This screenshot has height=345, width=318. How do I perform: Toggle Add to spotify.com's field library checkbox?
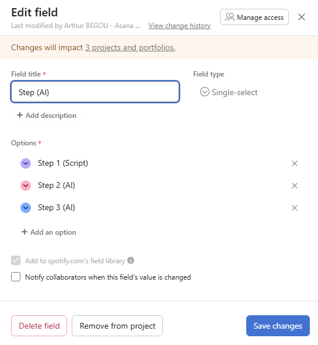(16, 260)
